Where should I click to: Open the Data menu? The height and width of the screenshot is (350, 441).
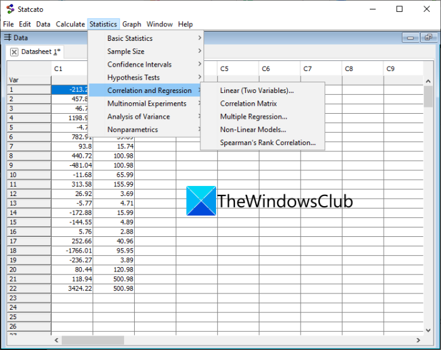point(43,25)
